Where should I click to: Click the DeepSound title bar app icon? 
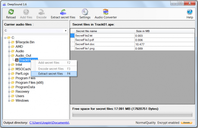tap(4, 4)
